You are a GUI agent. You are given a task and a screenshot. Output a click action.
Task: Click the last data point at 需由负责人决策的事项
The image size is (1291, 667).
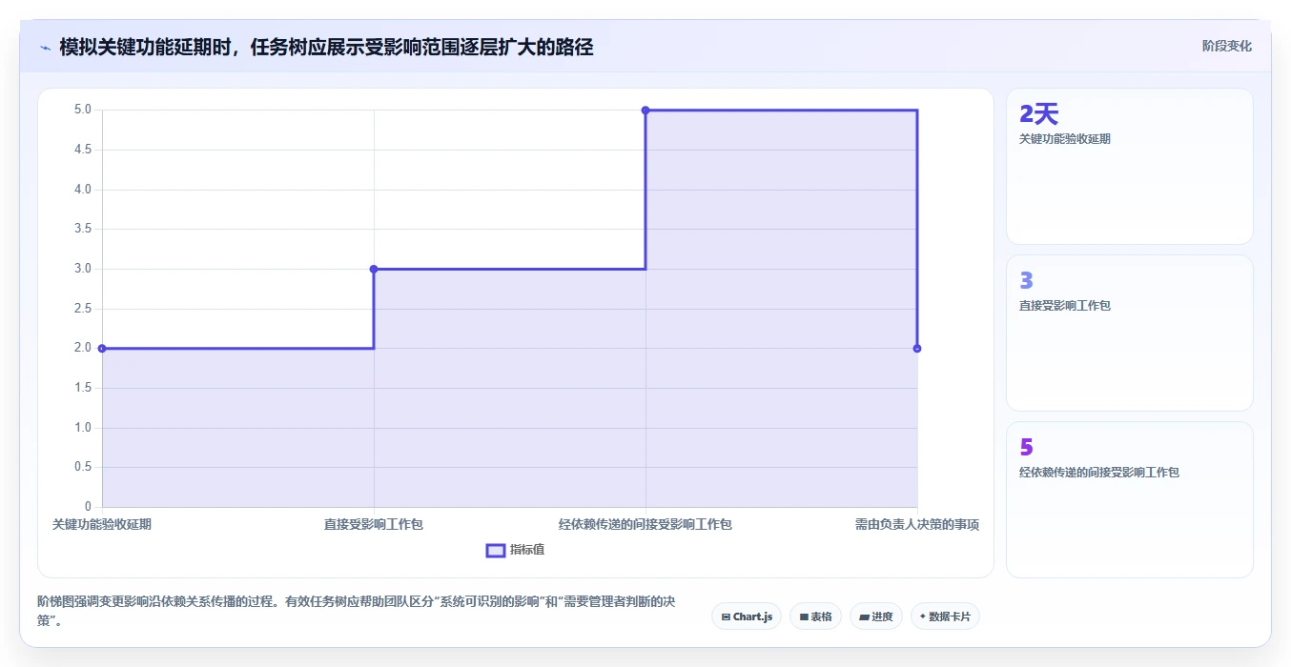click(x=917, y=349)
